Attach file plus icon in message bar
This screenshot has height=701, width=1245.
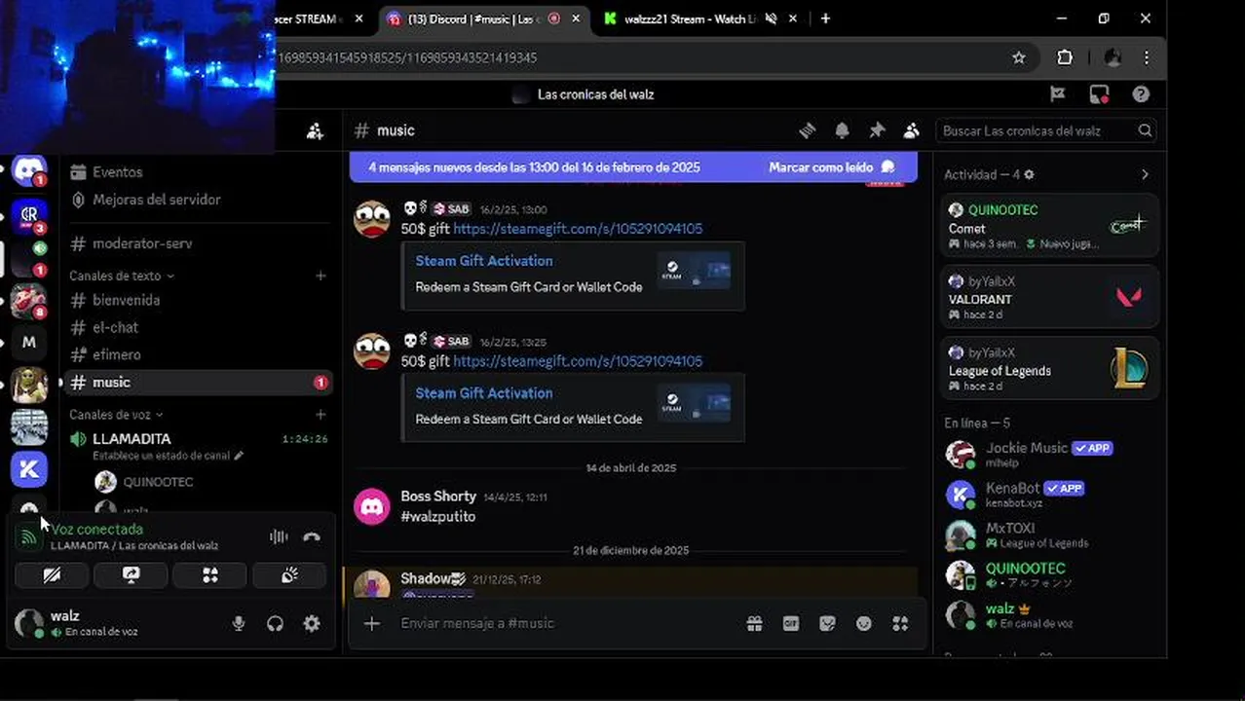(x=372, y=623)
